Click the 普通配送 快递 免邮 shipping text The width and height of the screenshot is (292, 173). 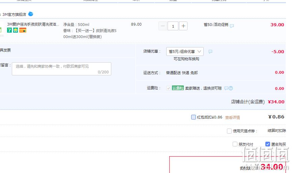[182, 73]
